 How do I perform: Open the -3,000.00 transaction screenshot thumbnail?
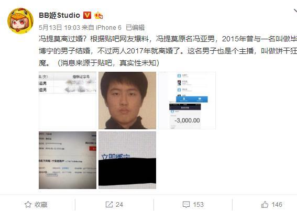[x=187, y=101]
